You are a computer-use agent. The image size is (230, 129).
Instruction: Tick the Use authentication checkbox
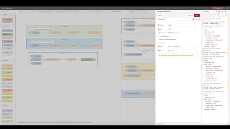(158, 36)
